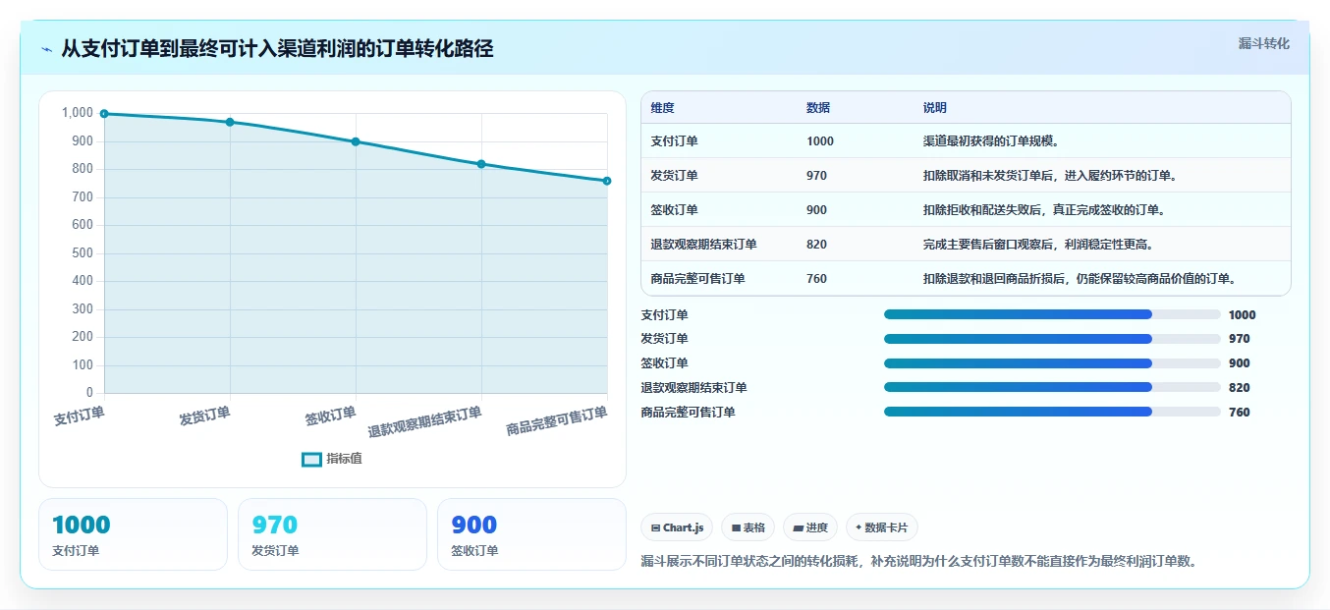This screenshot has width=1330, height=610.
Task: Click the 760 progress value label
Action: pos(1240,413)
